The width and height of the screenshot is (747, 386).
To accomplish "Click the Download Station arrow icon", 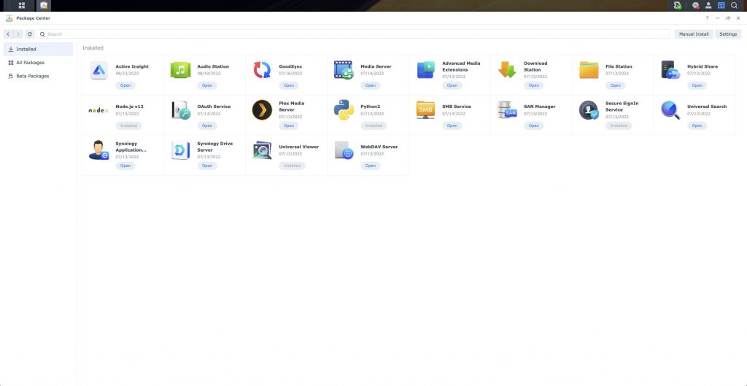I will pyautogui.click(x=508, y=70).
